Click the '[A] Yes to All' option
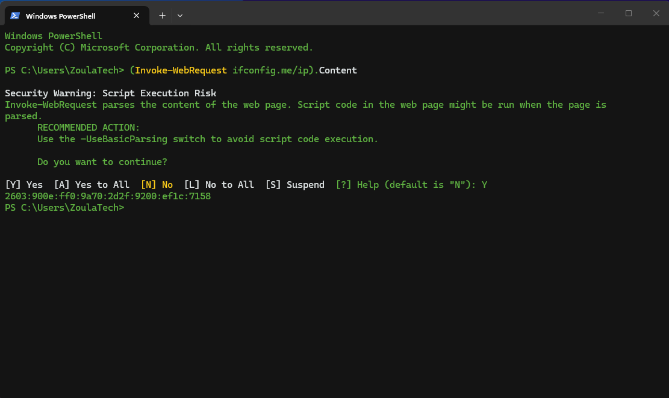Image resolution: width=669 pixels, height=398 pixels. click(92, 185)
